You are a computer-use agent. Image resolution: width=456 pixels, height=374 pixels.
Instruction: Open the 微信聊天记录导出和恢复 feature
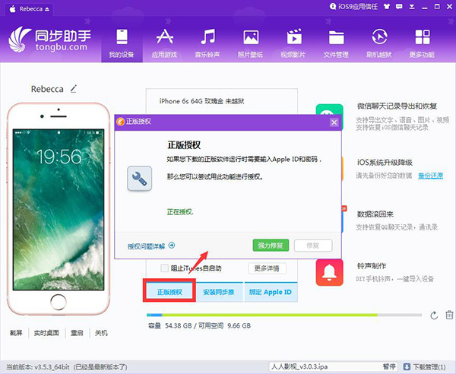[x=397, y=106]
